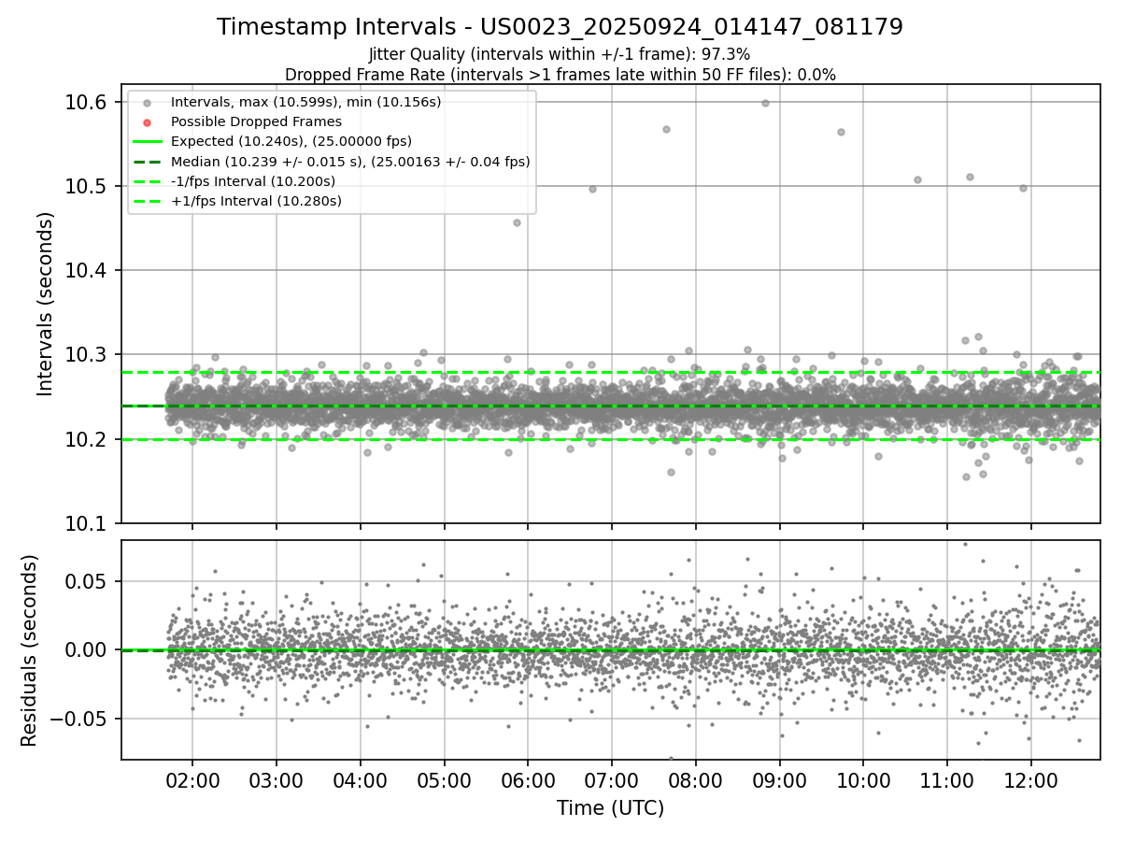Click the 05:00 time tick label
This screenshot has width=1121, height=841.
click(444, 780)
